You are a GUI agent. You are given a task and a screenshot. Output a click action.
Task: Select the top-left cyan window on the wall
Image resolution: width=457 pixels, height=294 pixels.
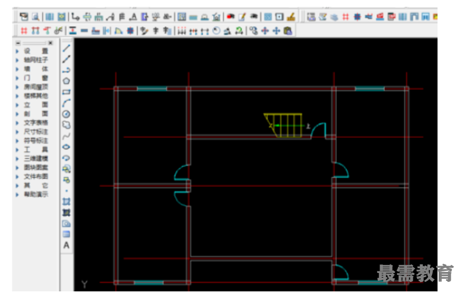(152, 88)
